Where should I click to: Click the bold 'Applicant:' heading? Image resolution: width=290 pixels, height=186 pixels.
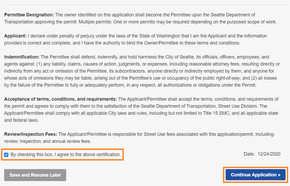click(x=15, y=36)
